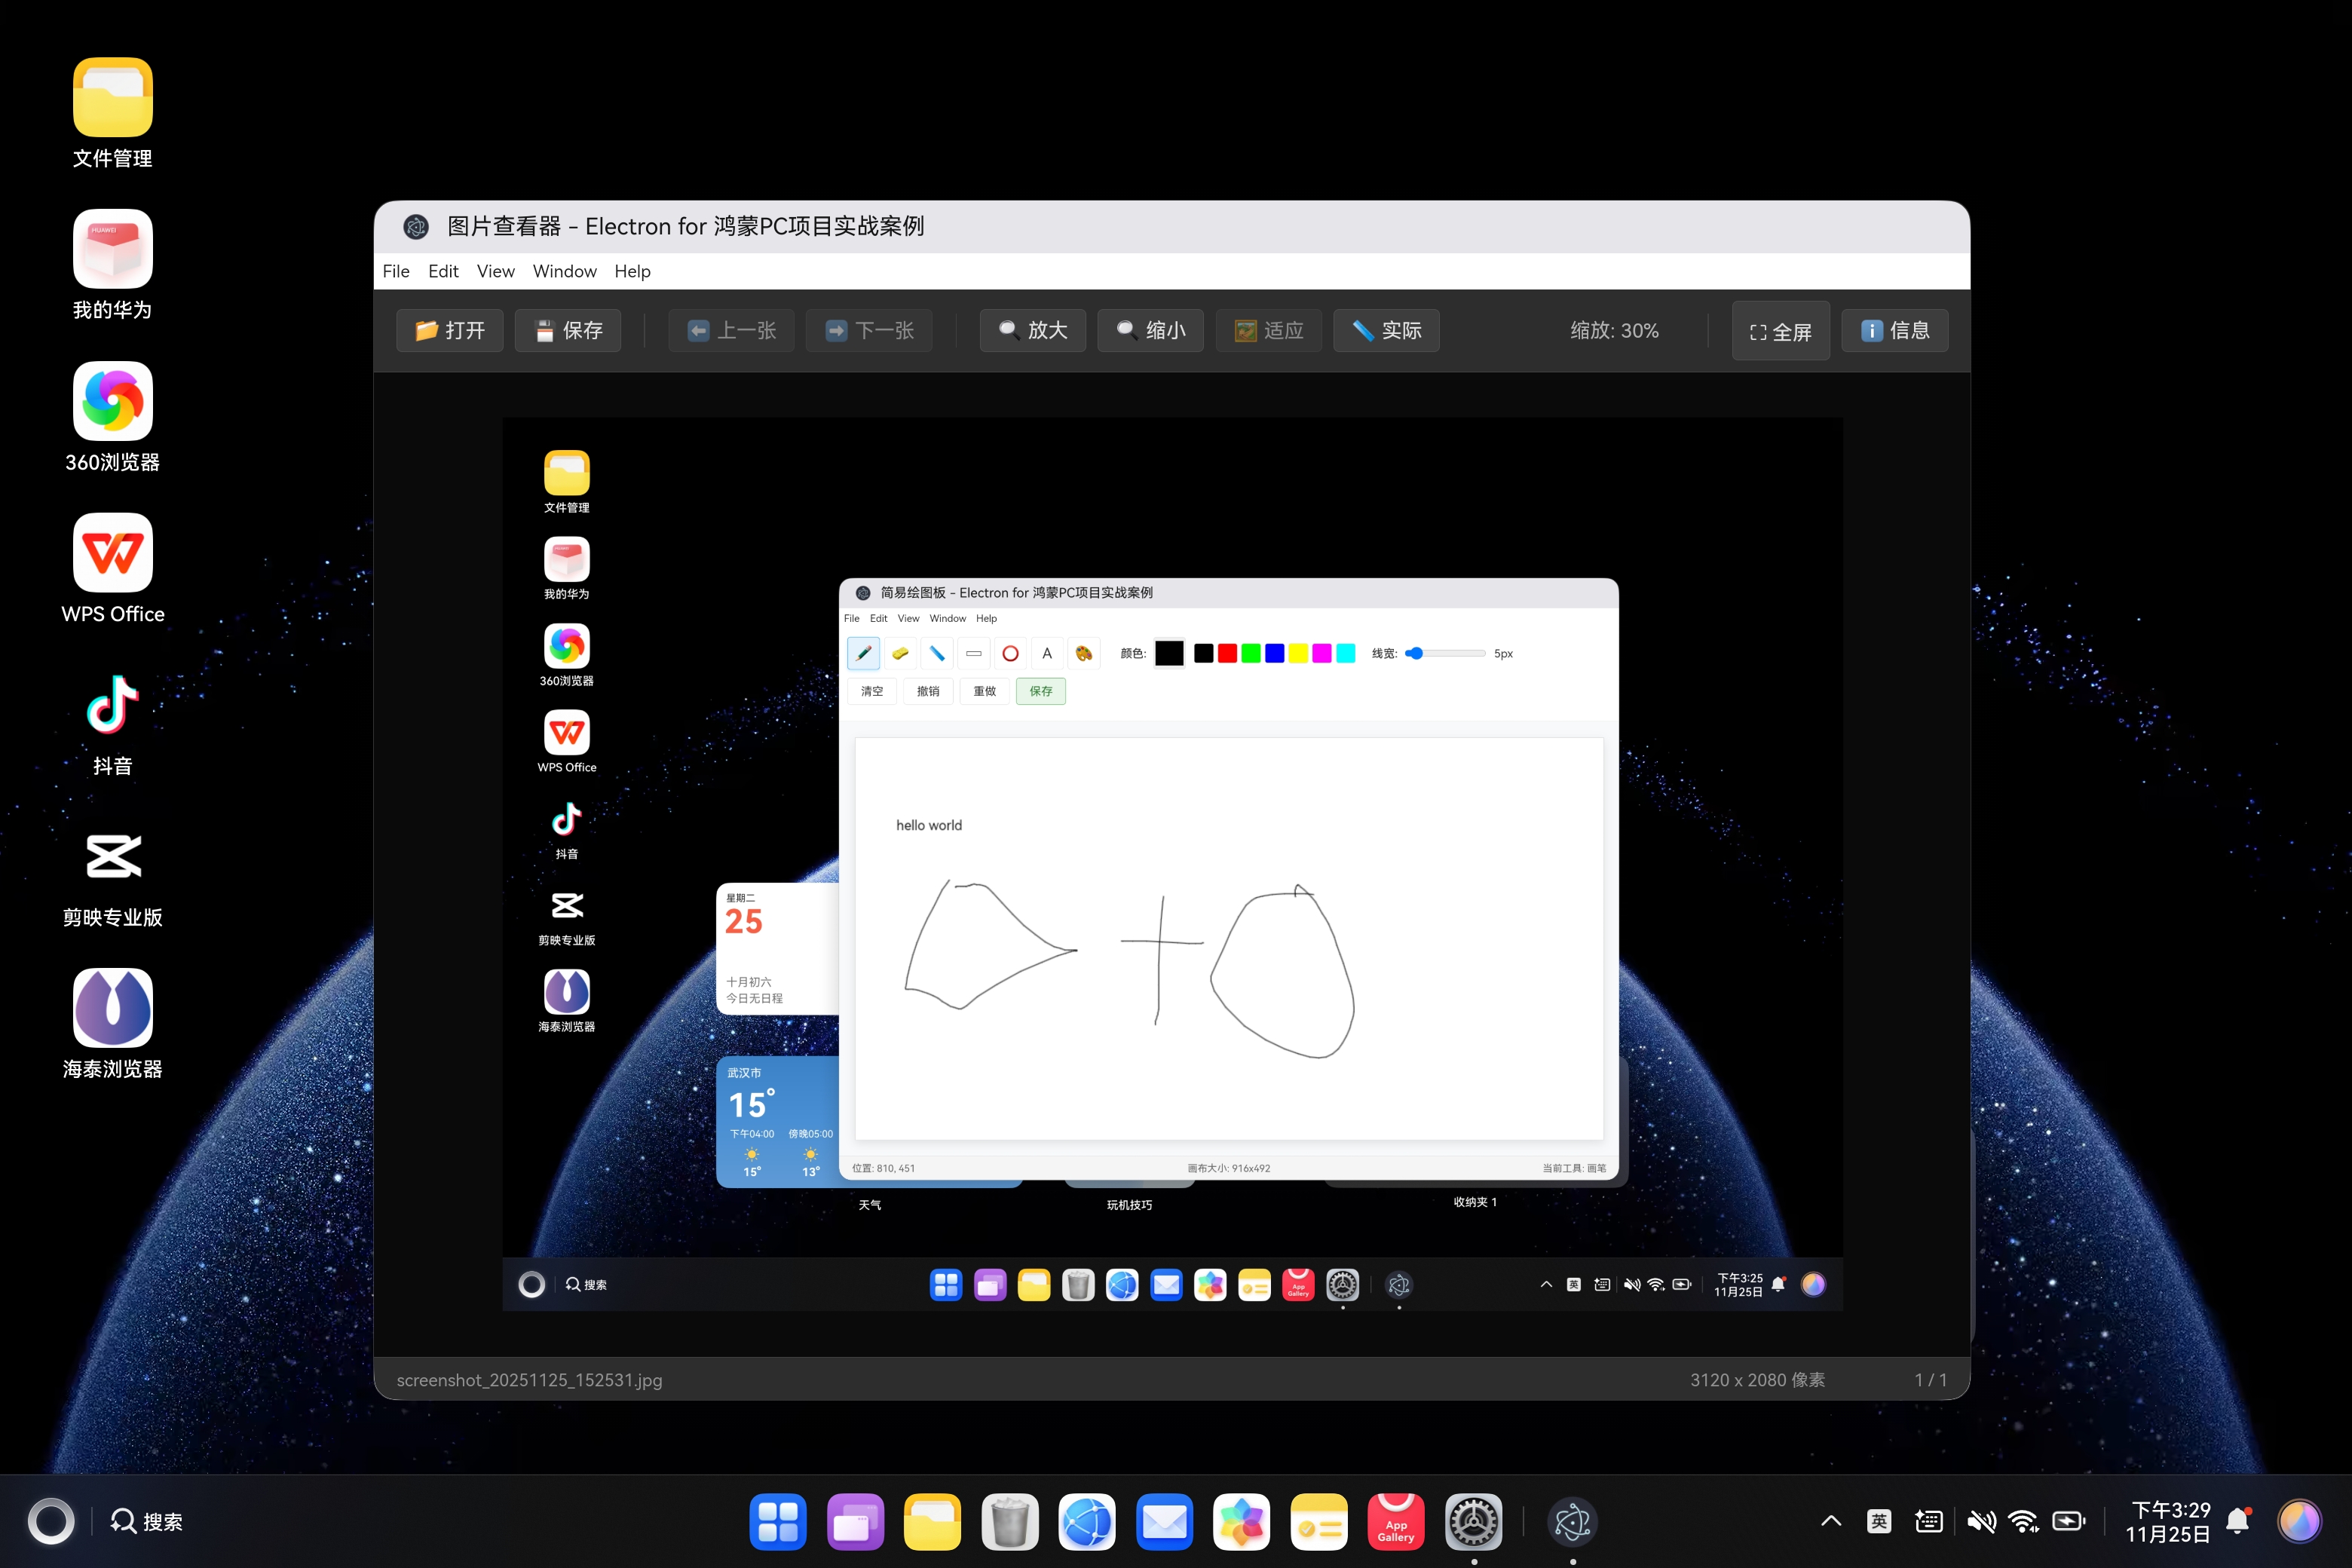Go to the previous image with 上一张

point(732,331)
